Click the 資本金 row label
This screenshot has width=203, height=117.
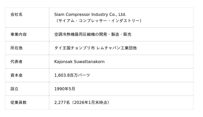tap(16, 75)
